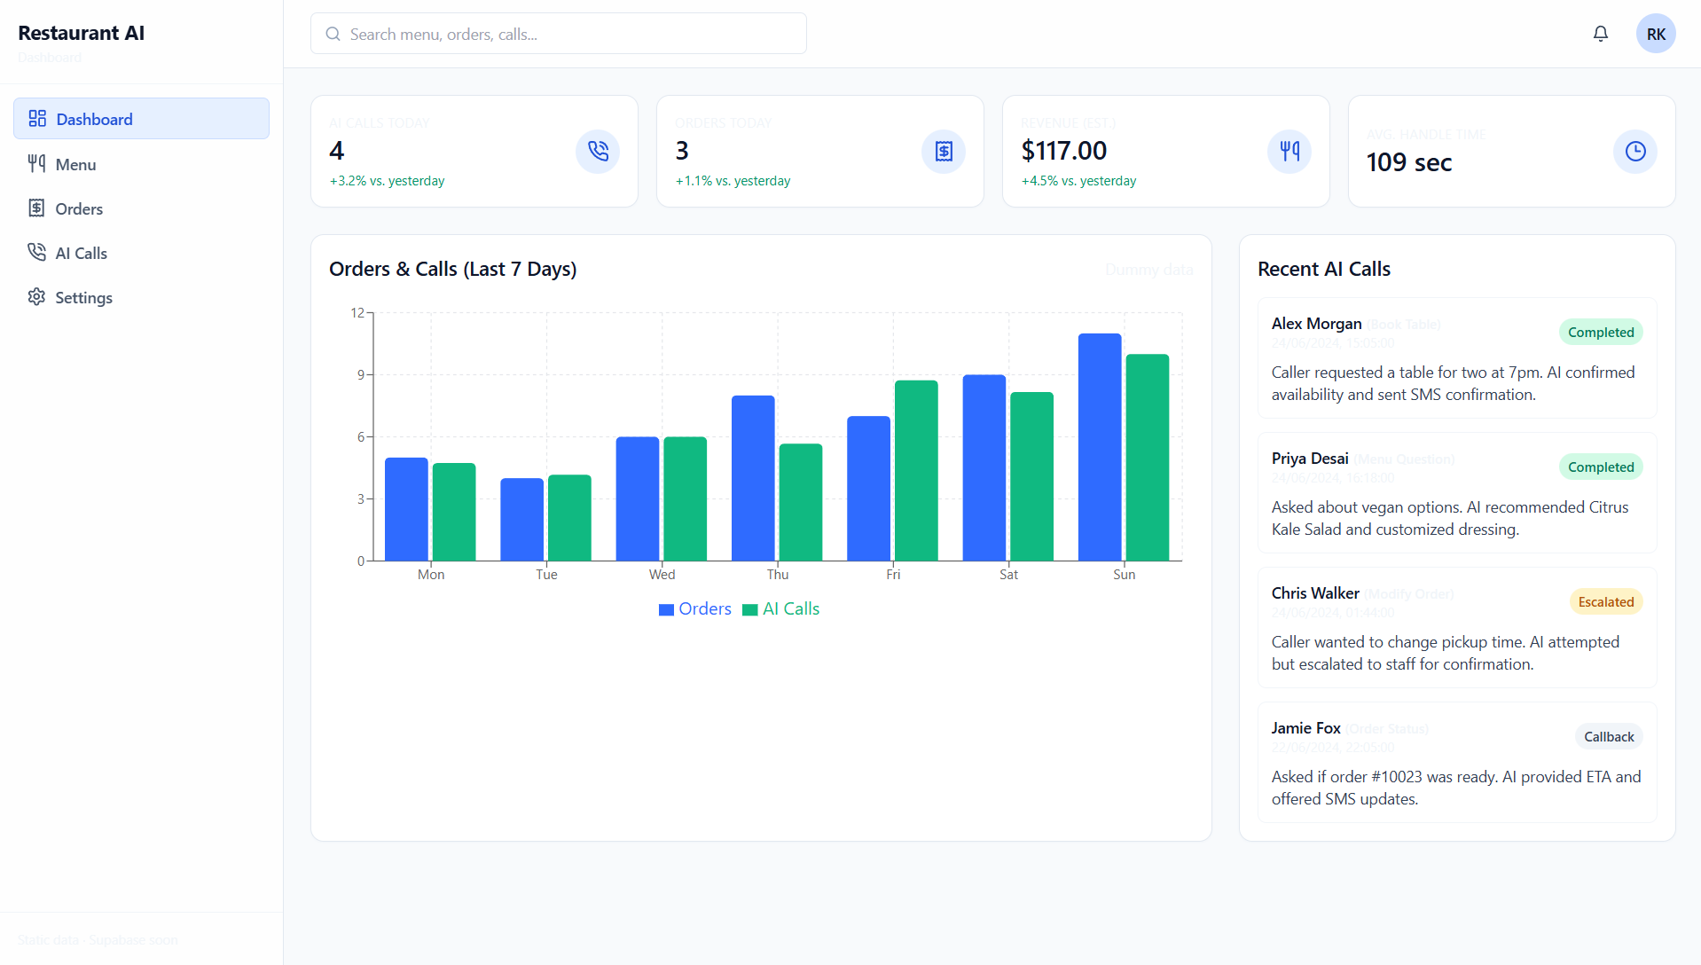The image size is (1701, 965).
Task: Open AI Calls via phone icon
Action: pyautogui.click(x=36, y=252)
